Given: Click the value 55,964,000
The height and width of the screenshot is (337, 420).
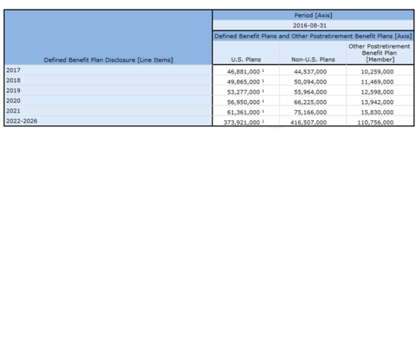Looking at the screenshot, I should coord(310,92).
